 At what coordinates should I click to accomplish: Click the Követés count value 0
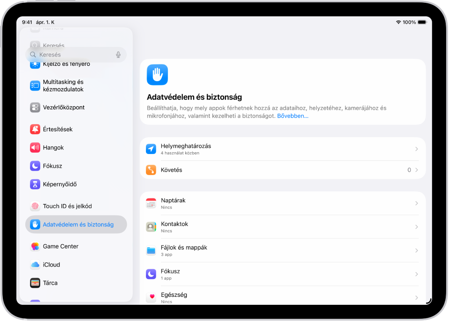coord(409,170)
